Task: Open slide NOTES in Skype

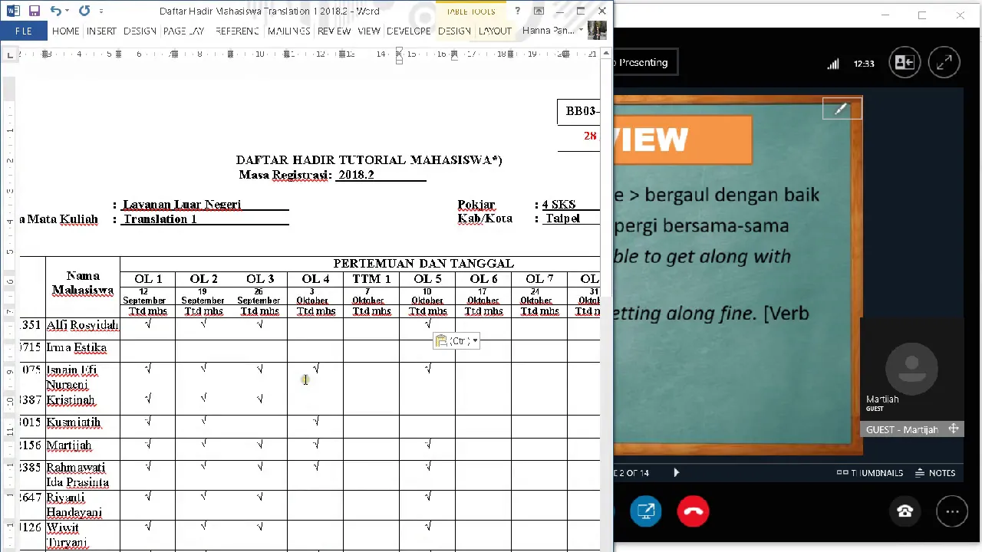Action: pyautogui.click(x=935, y=473)
